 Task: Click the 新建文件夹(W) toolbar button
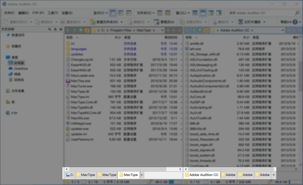pos(104,22)
